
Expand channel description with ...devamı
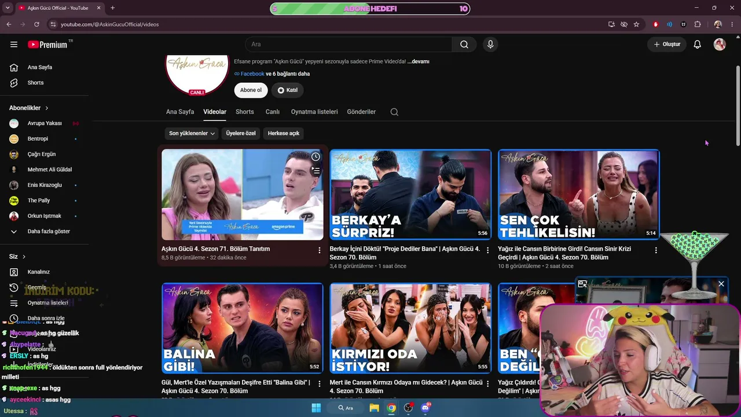[418, 61]
